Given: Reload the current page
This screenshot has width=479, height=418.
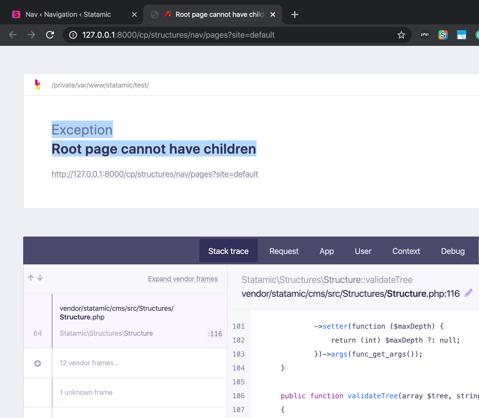Looking at the screenshot, I should [50, 35].
